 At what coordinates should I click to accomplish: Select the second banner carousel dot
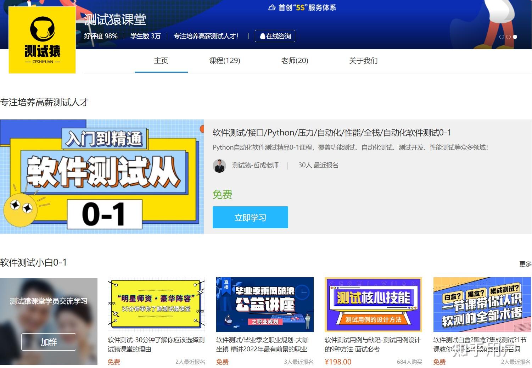pos(508,37)
